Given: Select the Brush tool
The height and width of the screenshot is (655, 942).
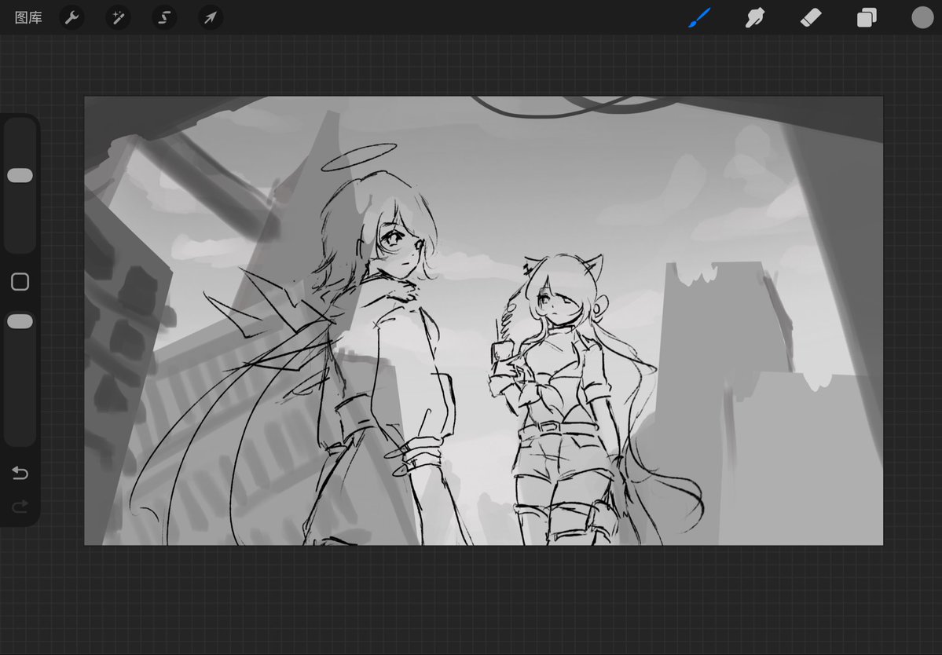Looking at the screenshot, I should pyautogui.click(x=699, y=17).
